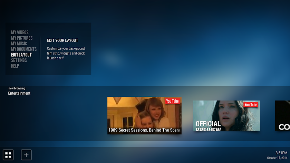Select My Pictures menu item
This screenshot has height=163, width=290.
22,38
